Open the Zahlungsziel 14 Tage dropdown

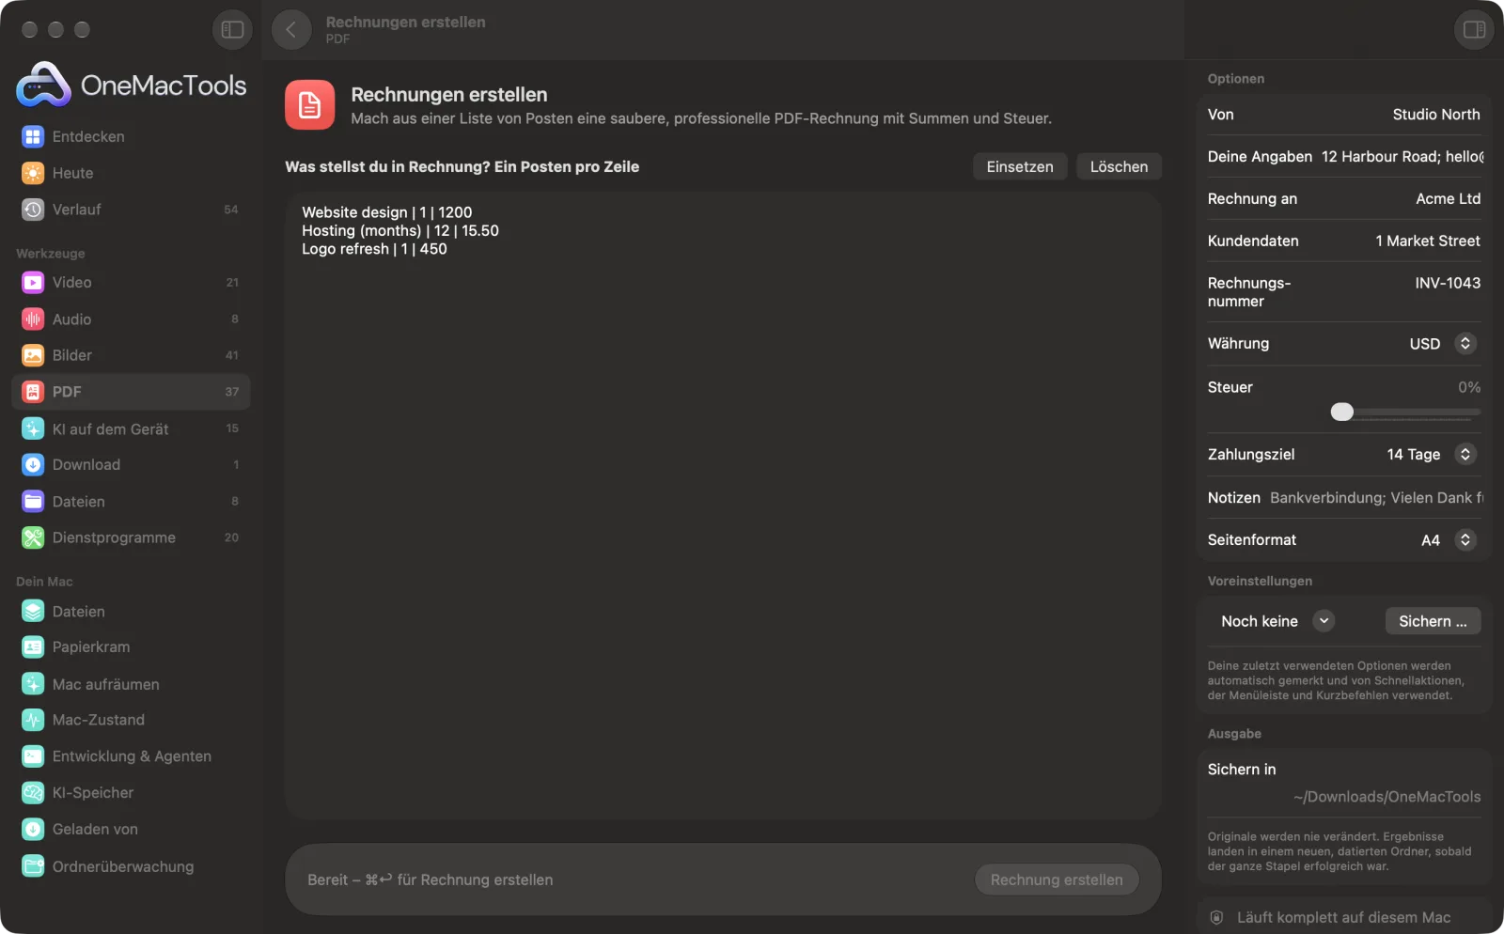click(1433, 455)
